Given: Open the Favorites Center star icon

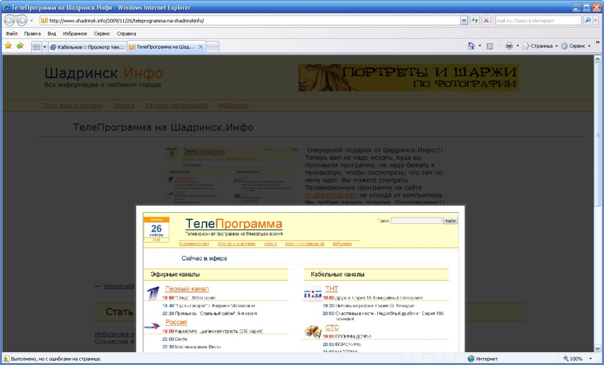Looking at the screenshot, I should point(8,46).
